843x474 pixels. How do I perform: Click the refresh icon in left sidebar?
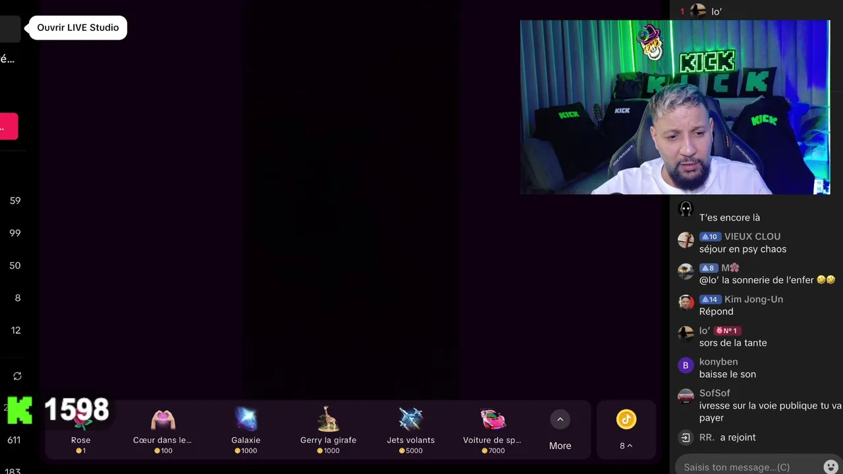[17, 376]
